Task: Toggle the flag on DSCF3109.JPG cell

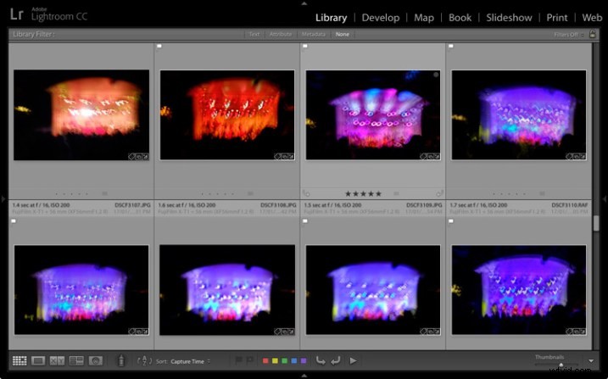Action: 305,46
